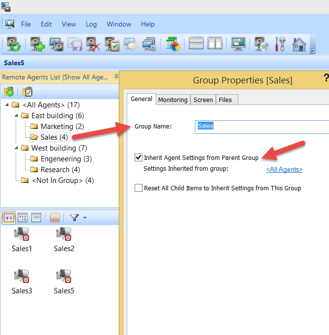Select the Marketing (2) group

coord(62,126)
